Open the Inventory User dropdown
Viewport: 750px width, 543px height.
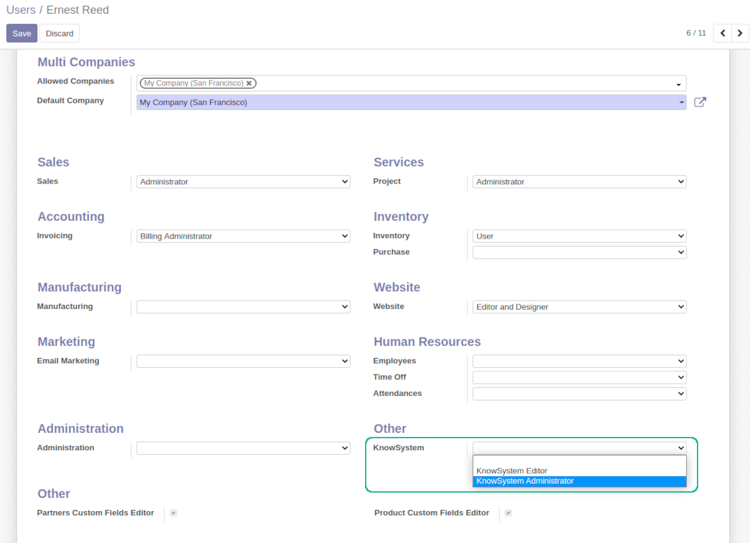pyautogui.click(x=579, y=236)
